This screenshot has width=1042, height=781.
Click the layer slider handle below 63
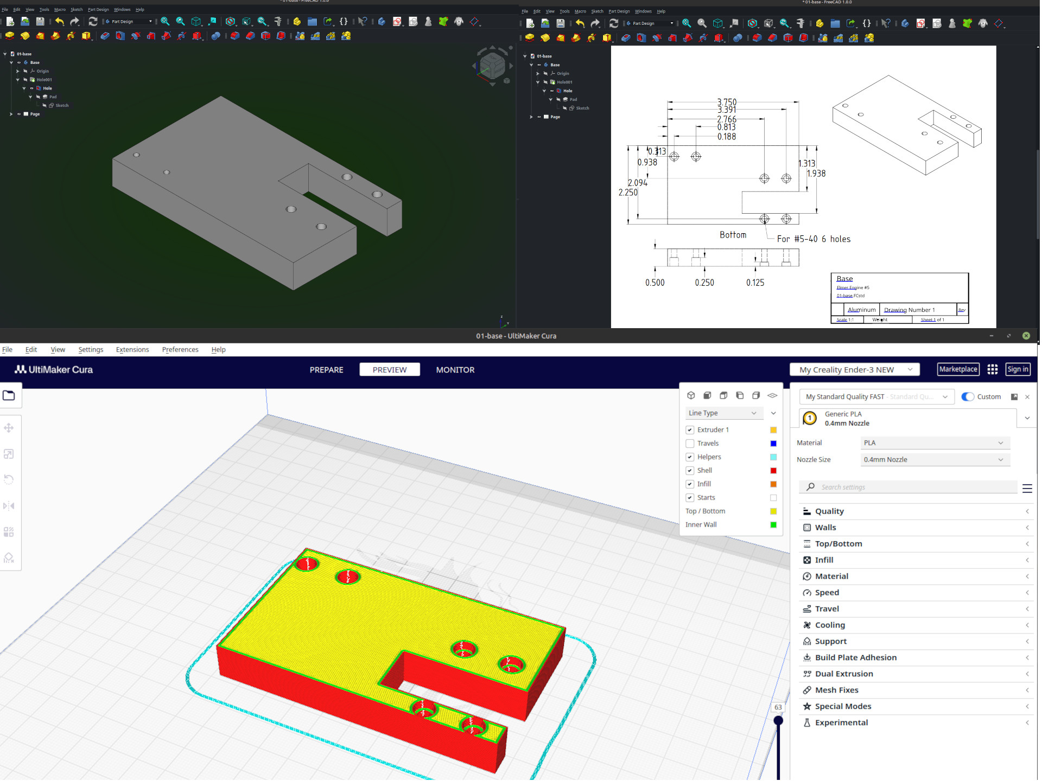[778, 721]
